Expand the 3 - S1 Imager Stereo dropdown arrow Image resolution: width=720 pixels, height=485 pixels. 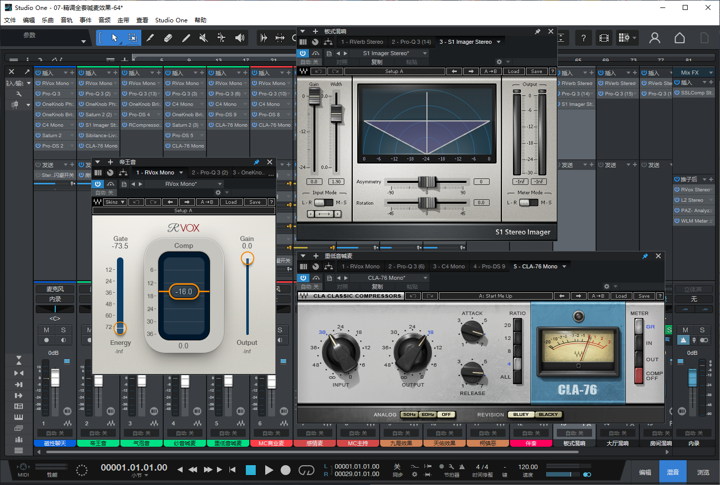[x=499, y=42]
